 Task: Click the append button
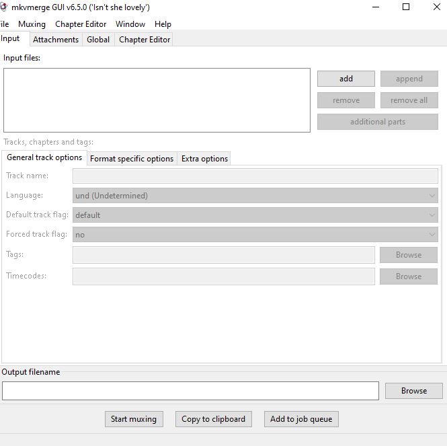(x=409, y=79)
